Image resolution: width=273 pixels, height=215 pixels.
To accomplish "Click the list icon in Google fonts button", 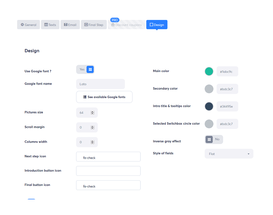I will pyautogui.click(x=85, y=97).
